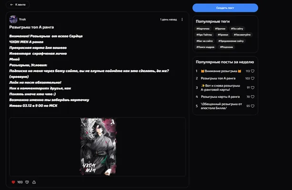Select the #Карточки tag

203,28
